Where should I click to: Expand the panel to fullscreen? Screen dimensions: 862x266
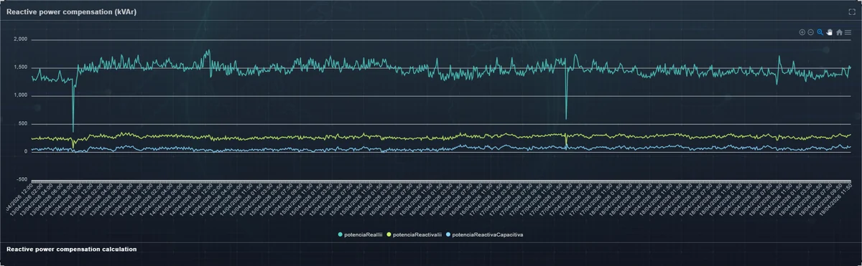[852, 12]
